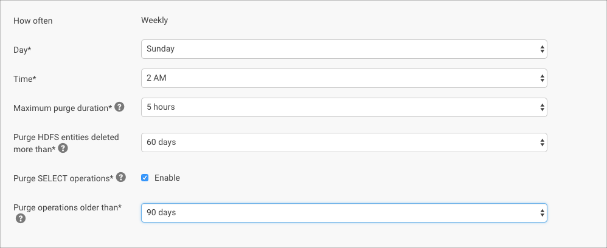Click help icon beside Maximum purge duration
Screen dimensions: 607x248
(119, 107)
